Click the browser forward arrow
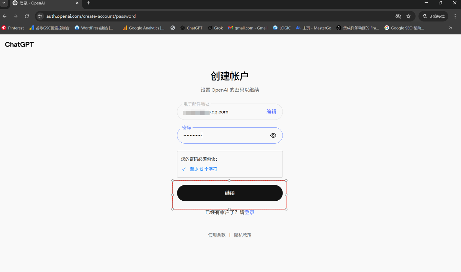 click(16, 16)
